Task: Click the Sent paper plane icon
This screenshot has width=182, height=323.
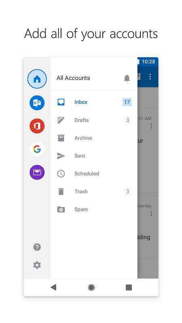Action: coord(61,156)
